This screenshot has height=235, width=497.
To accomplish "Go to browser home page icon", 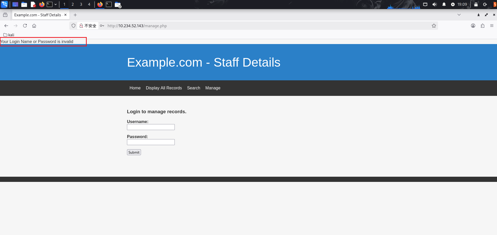I will pos(34,26).
